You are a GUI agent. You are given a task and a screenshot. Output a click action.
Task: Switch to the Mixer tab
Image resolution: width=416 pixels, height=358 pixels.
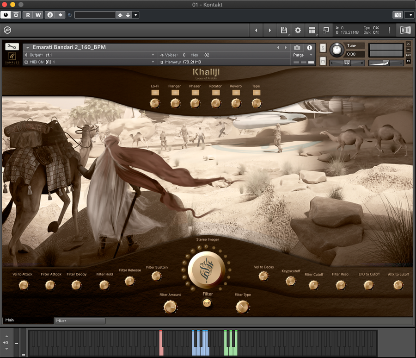coord(80,321)
